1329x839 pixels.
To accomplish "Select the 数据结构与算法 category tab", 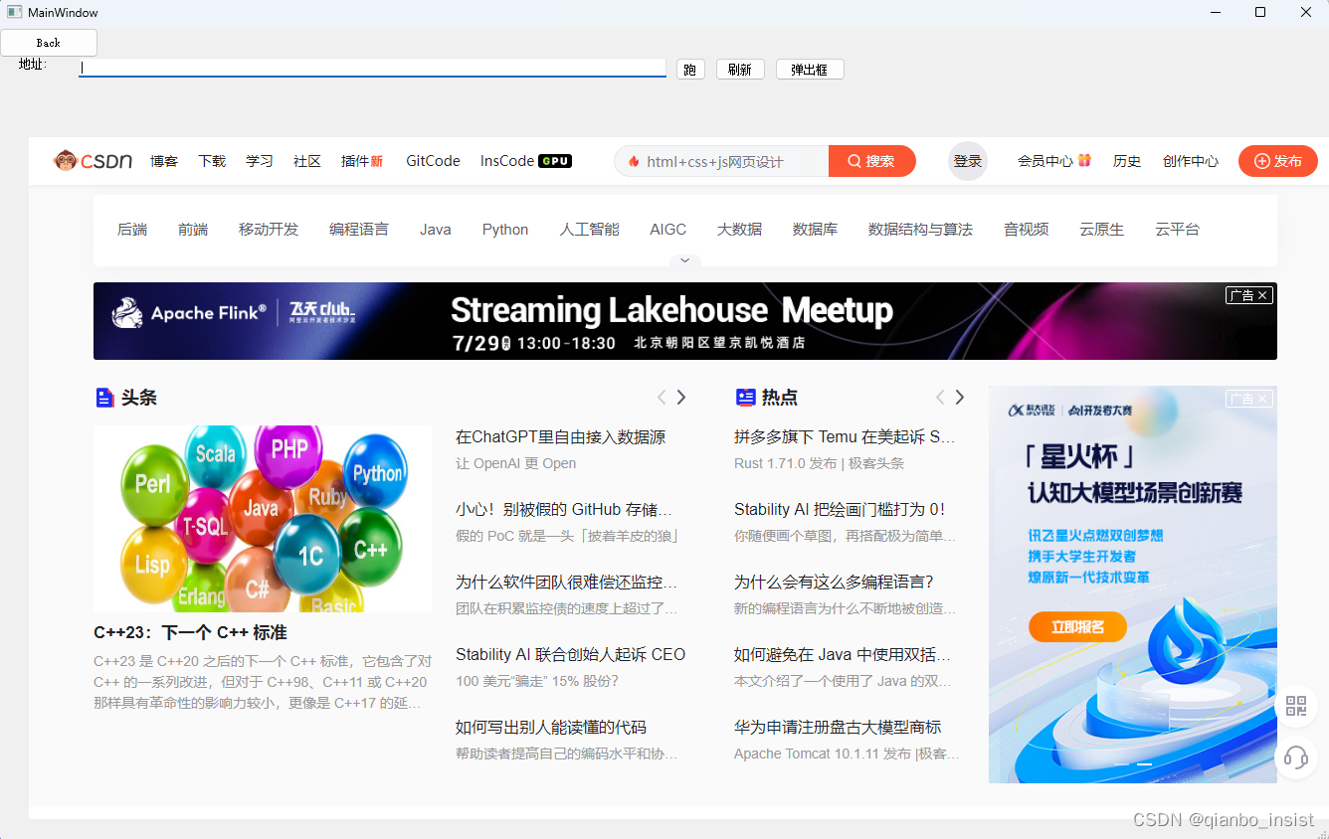I will point(921,230).
